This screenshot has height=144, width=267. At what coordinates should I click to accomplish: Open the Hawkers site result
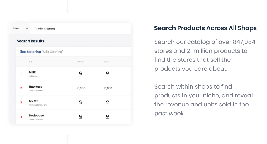pos(35,87)
